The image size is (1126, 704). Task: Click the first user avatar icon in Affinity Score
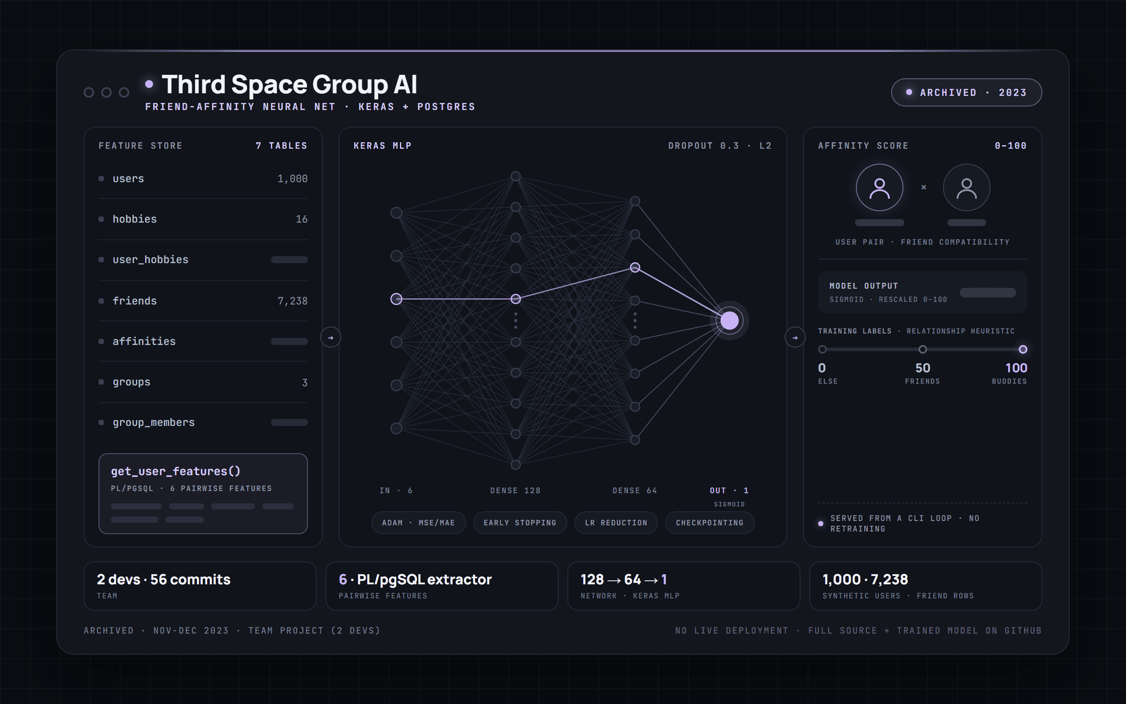pos(879,187)
